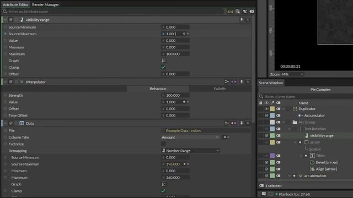Screen dimensions: 353x198
Task: Open Interpolator connections menu icon
Action: point(227,82)
